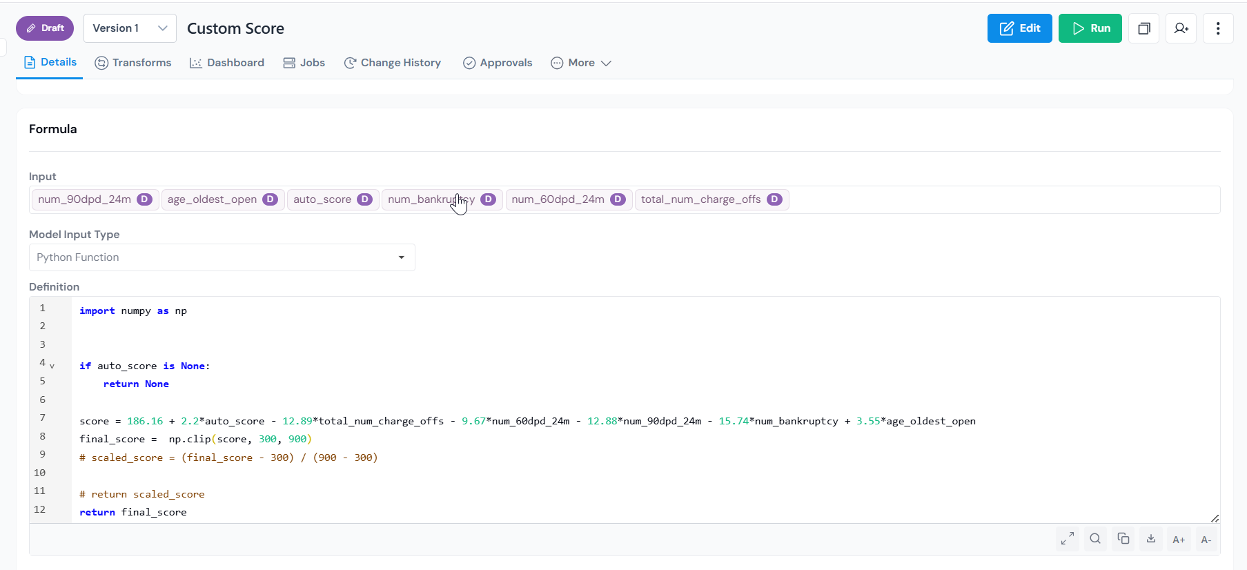Click the D badge on num_60dpd_24m
The image size is (1247, 570).
pos(618,199)
